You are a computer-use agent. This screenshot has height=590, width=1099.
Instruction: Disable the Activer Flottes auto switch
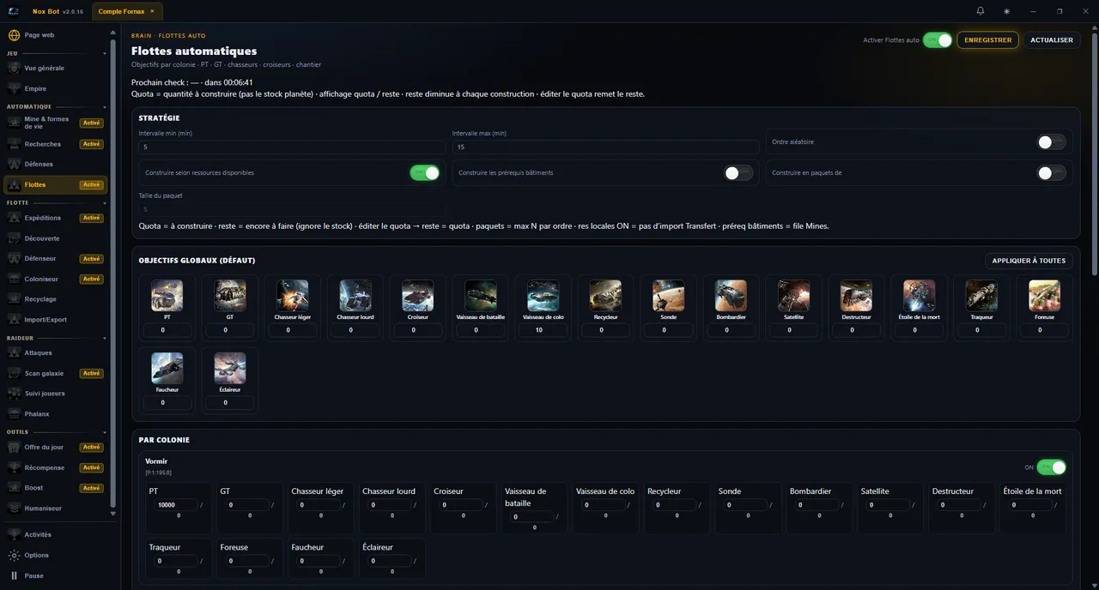(x=938, y=40)
